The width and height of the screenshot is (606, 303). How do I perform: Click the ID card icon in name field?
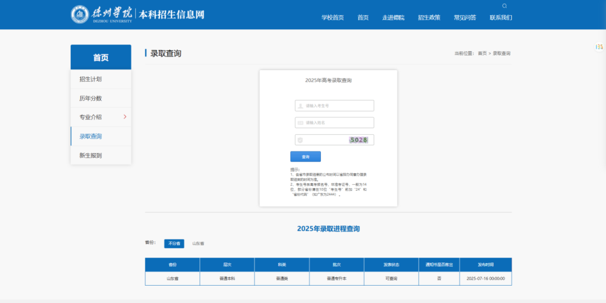point(300,122)
